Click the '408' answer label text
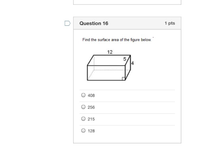Image resolution: width=202 pixels, height=154 pixels. [91, 95]
